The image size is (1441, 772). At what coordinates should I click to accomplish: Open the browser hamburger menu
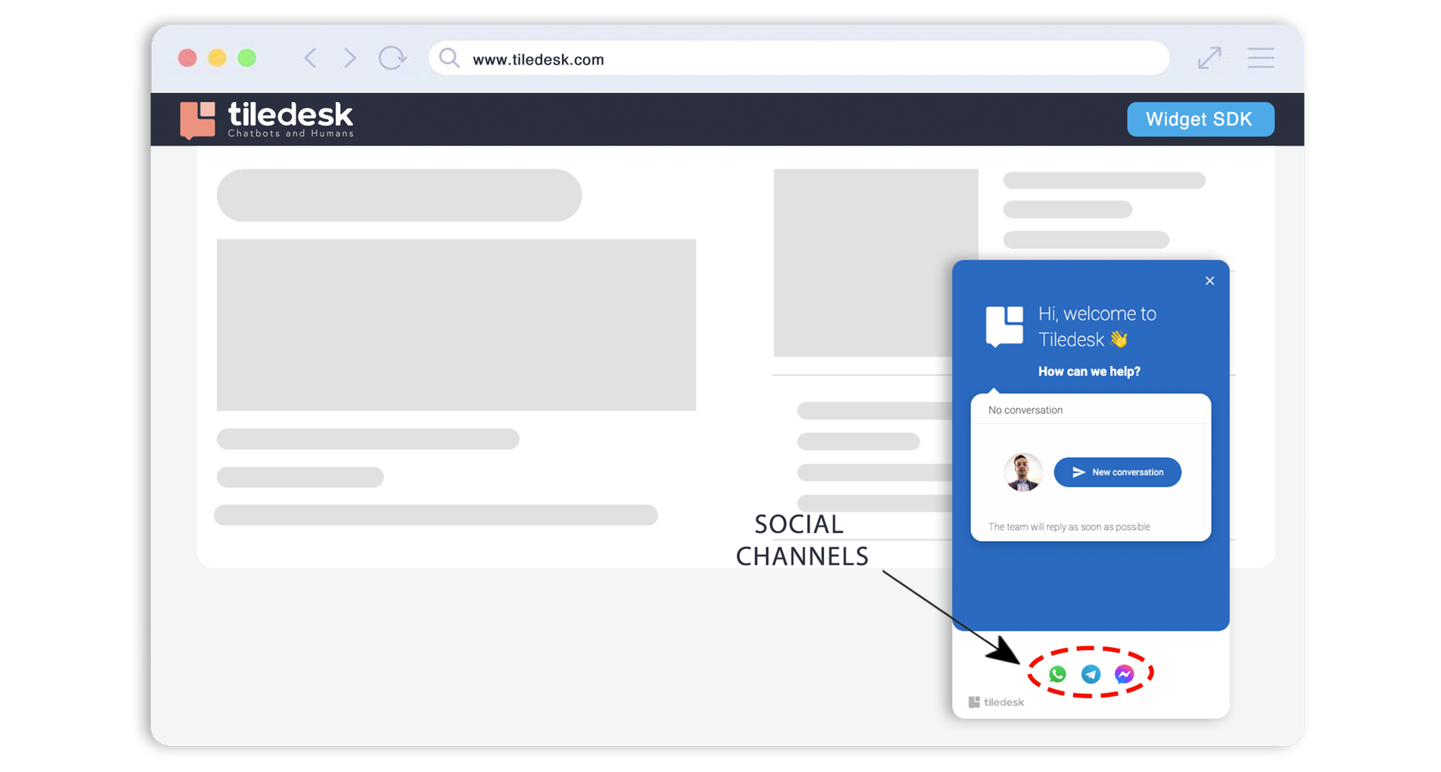(1261, 58)
